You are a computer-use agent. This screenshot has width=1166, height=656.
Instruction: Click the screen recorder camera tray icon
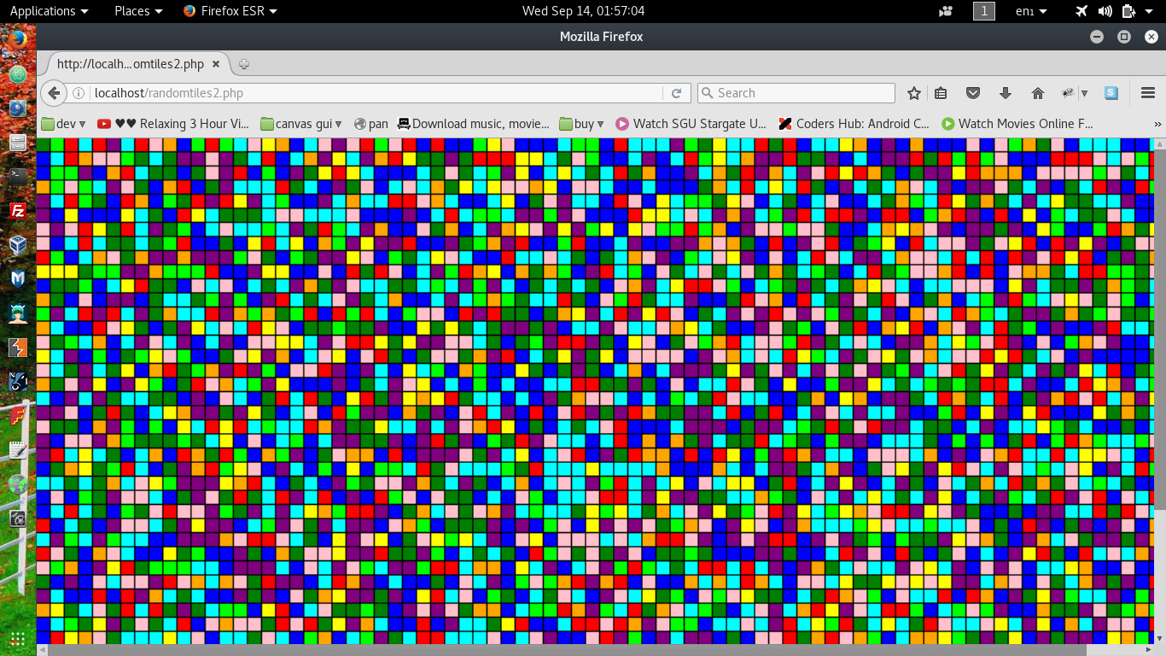point(945,11)
